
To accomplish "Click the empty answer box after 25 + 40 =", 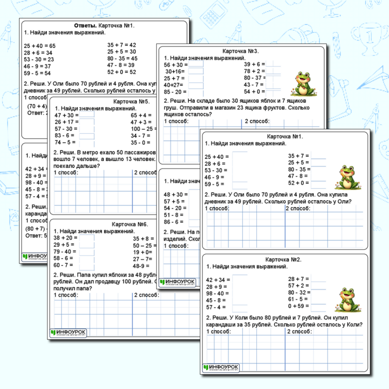I will point(239,156).
